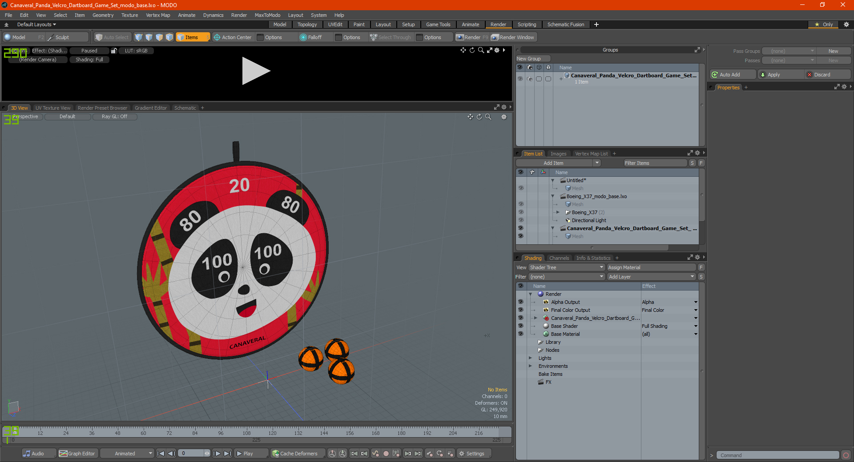Toggle visibility of Base Shader

(x=520, y=326)
